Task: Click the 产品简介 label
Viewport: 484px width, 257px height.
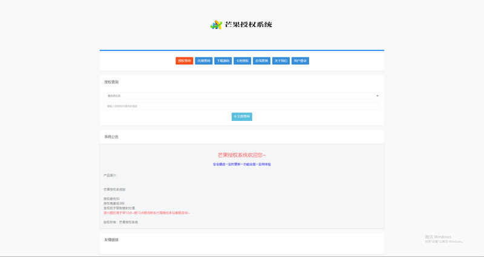Action: point(110,175)
